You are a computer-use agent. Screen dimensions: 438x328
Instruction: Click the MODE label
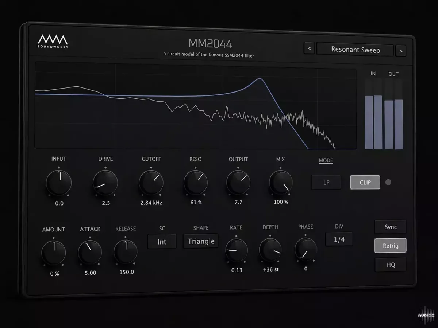326,160
